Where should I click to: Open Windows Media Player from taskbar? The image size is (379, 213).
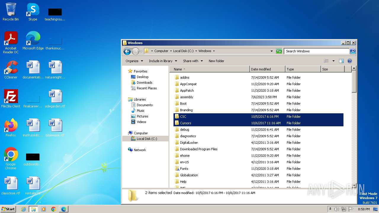pyautogui.click(x=44, y=209)
